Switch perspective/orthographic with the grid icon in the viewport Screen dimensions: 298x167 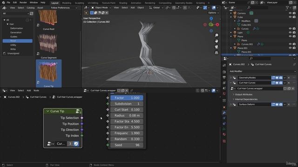217,52
